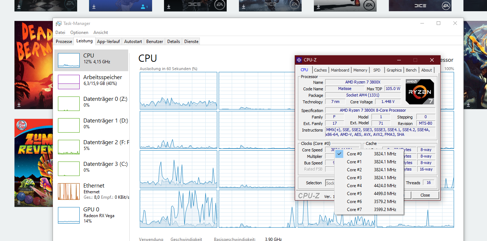Screen dimensions: 487x241
Task: Switch to the Prozesse tab
Action: tap(64, 42)
